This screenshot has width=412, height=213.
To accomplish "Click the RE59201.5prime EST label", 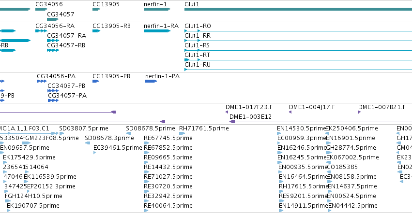I will coord(304,196).
